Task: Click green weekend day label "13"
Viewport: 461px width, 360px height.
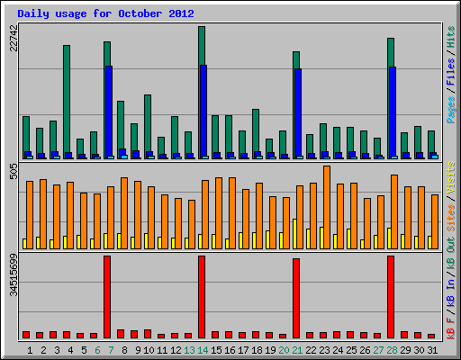Action: [x=189, y=350]
